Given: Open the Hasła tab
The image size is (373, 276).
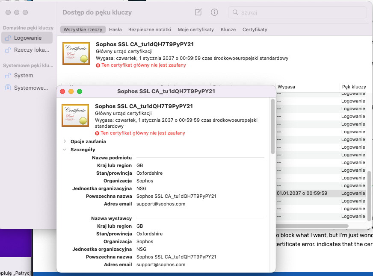Looking at the screenshot, I should [115, 29].
